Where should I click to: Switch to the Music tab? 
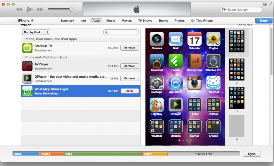coord(111,20)
